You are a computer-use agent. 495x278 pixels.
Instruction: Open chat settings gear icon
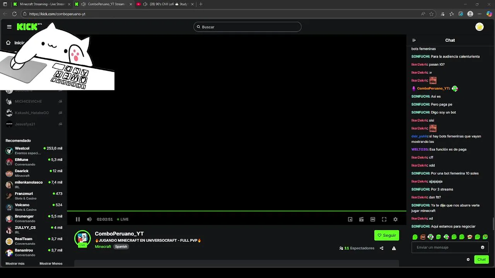468,259
